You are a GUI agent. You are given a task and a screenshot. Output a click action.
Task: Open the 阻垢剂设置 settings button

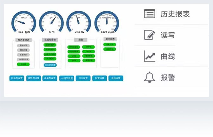click(17, 78)
